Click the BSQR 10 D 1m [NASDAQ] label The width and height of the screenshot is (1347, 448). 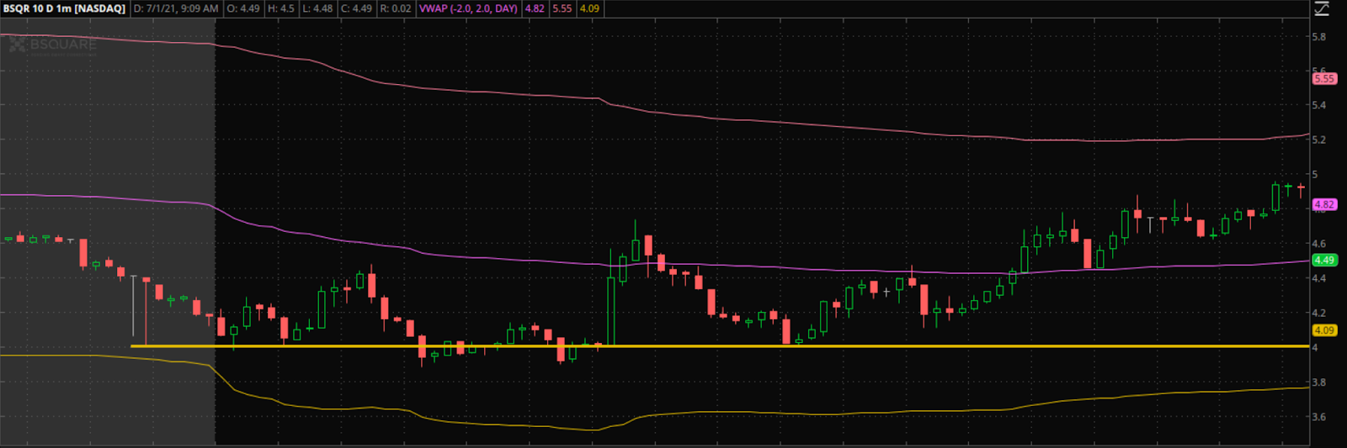tap(64, 8)
